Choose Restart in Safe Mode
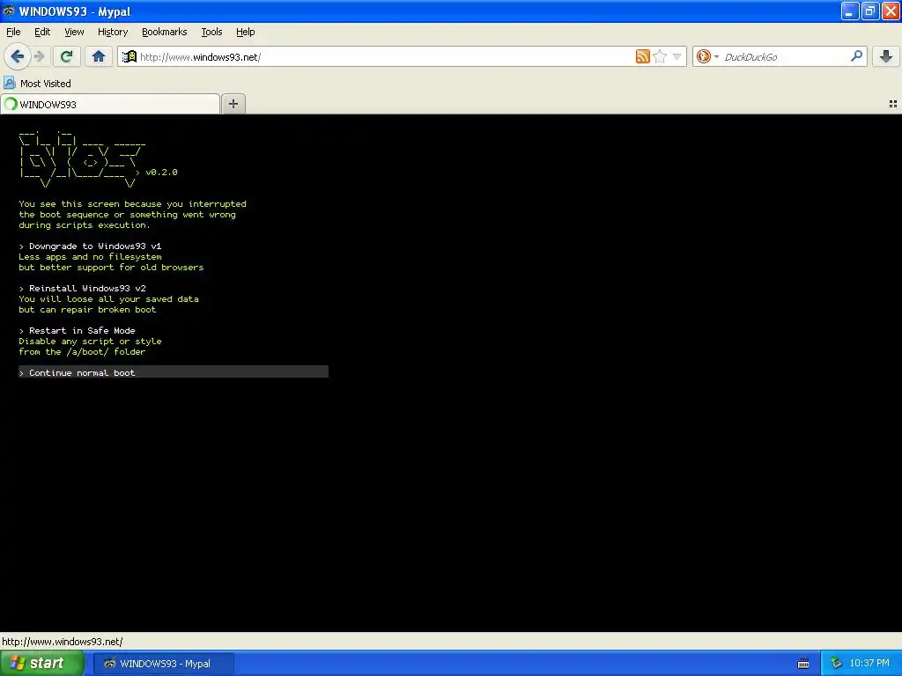Viewport: 902px width, 676px height. 82,331
